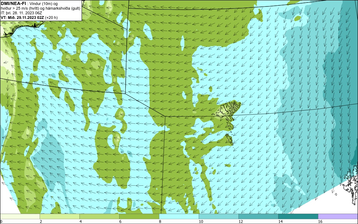The height and width of the screenshot is (224, 358).
Task: Click the legend tick label '2'
Action: pyautogui.click(x=41, y=221)
